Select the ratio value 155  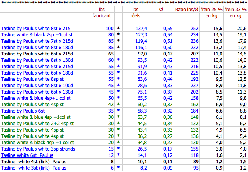pyautogui.click(x=194, y=149)
